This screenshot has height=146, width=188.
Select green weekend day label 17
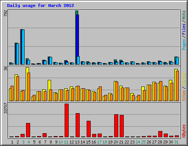pos(99,142)
